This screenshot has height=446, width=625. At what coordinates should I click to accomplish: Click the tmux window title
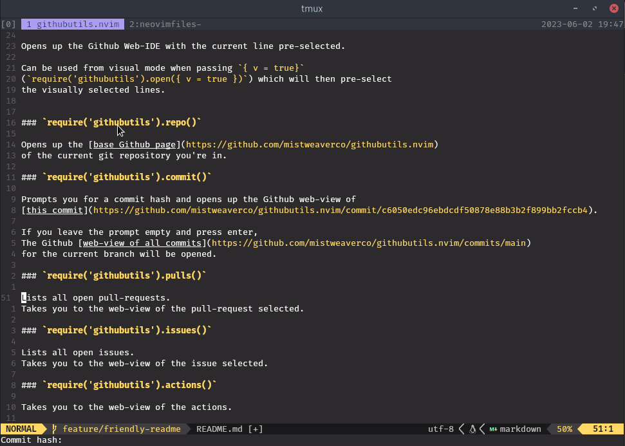pos(312,9)
